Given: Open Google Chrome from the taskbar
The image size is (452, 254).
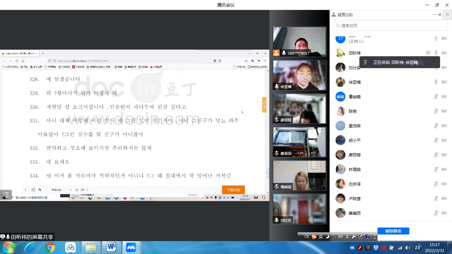Looking at the screenshot, I should pos(50,247).
